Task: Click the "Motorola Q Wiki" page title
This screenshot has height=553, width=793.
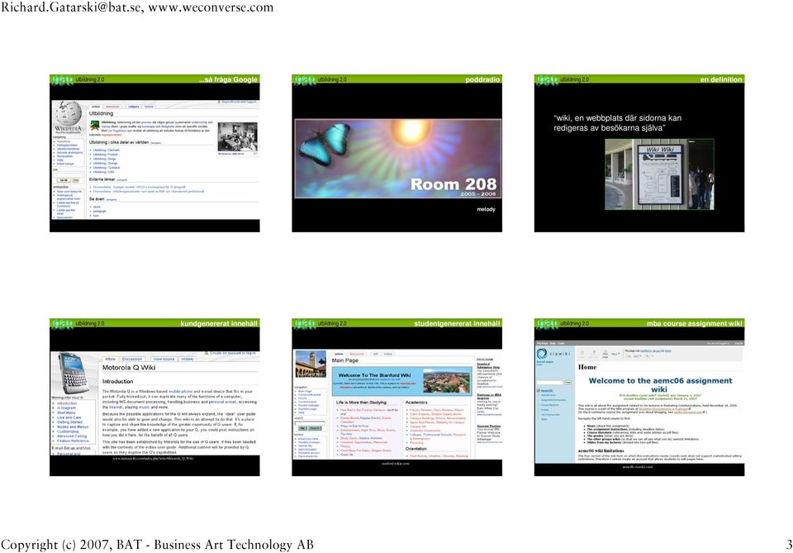Action: [x=129, y=368]
